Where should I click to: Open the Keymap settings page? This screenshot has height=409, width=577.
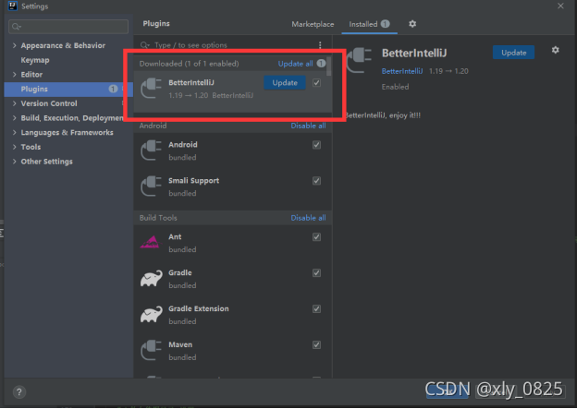35,60
